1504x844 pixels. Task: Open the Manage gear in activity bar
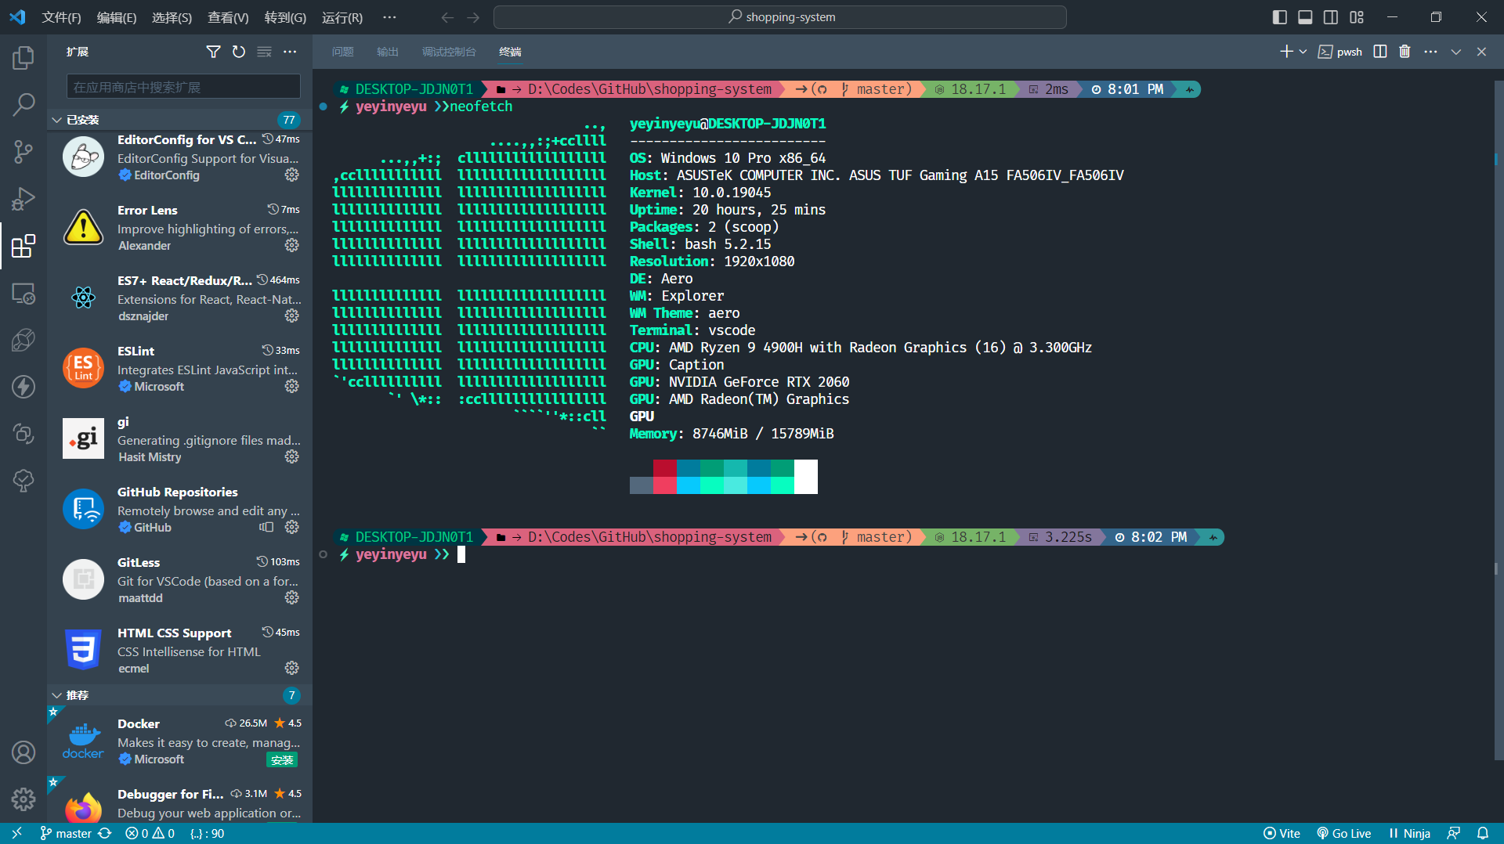(23, 799)
